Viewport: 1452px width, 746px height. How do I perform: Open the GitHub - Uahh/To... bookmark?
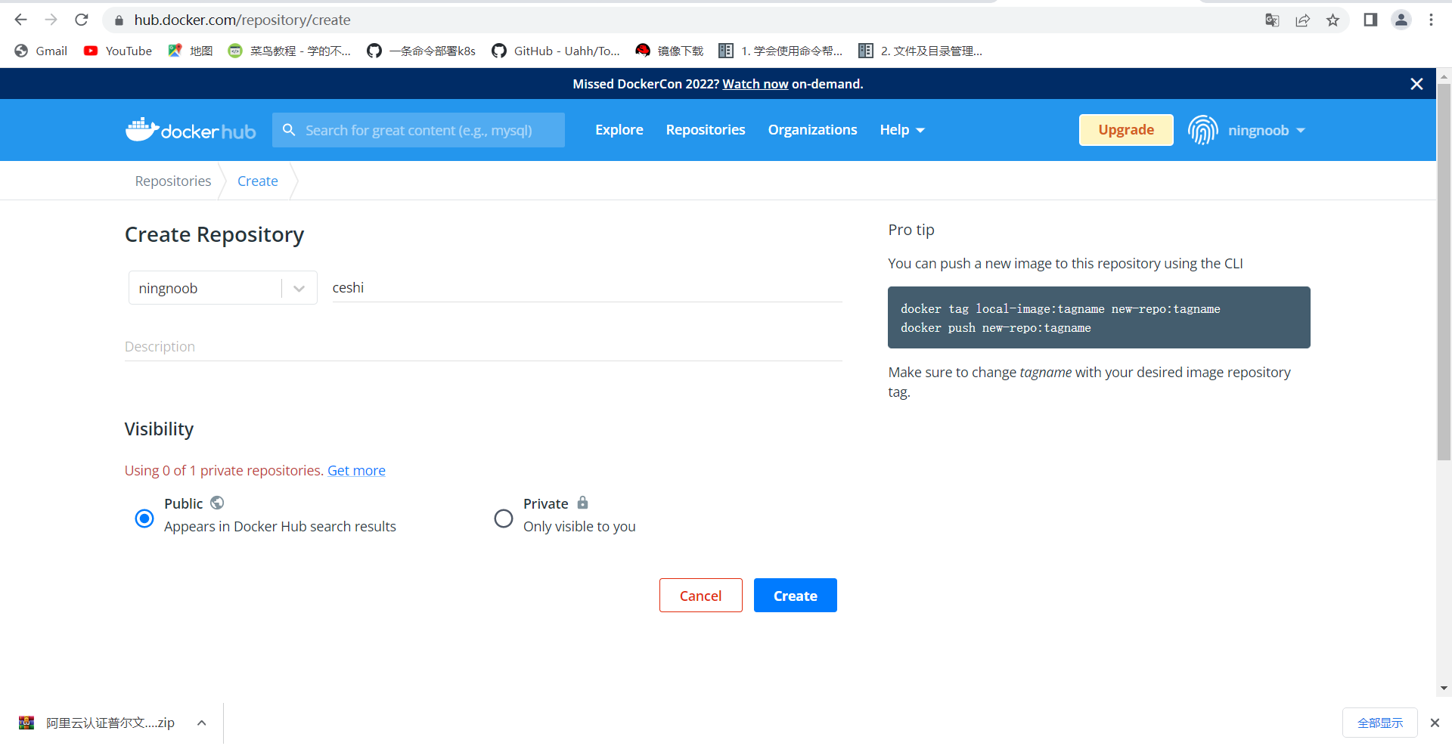(x=556, y=51)
